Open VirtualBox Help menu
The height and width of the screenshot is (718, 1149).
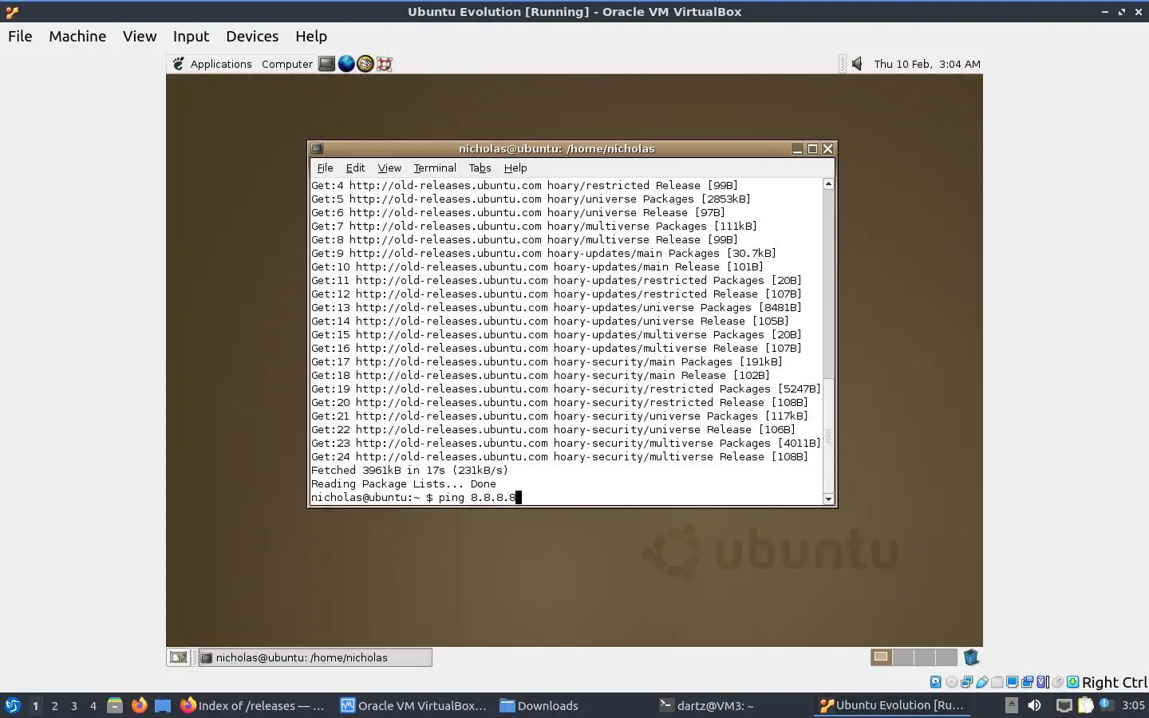[x=311, y=36]
